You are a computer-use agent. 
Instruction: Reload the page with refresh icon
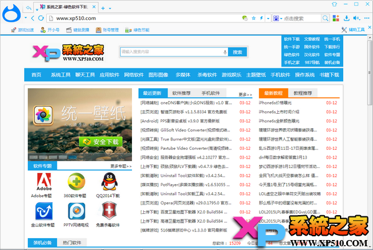(x=41, y=18)
